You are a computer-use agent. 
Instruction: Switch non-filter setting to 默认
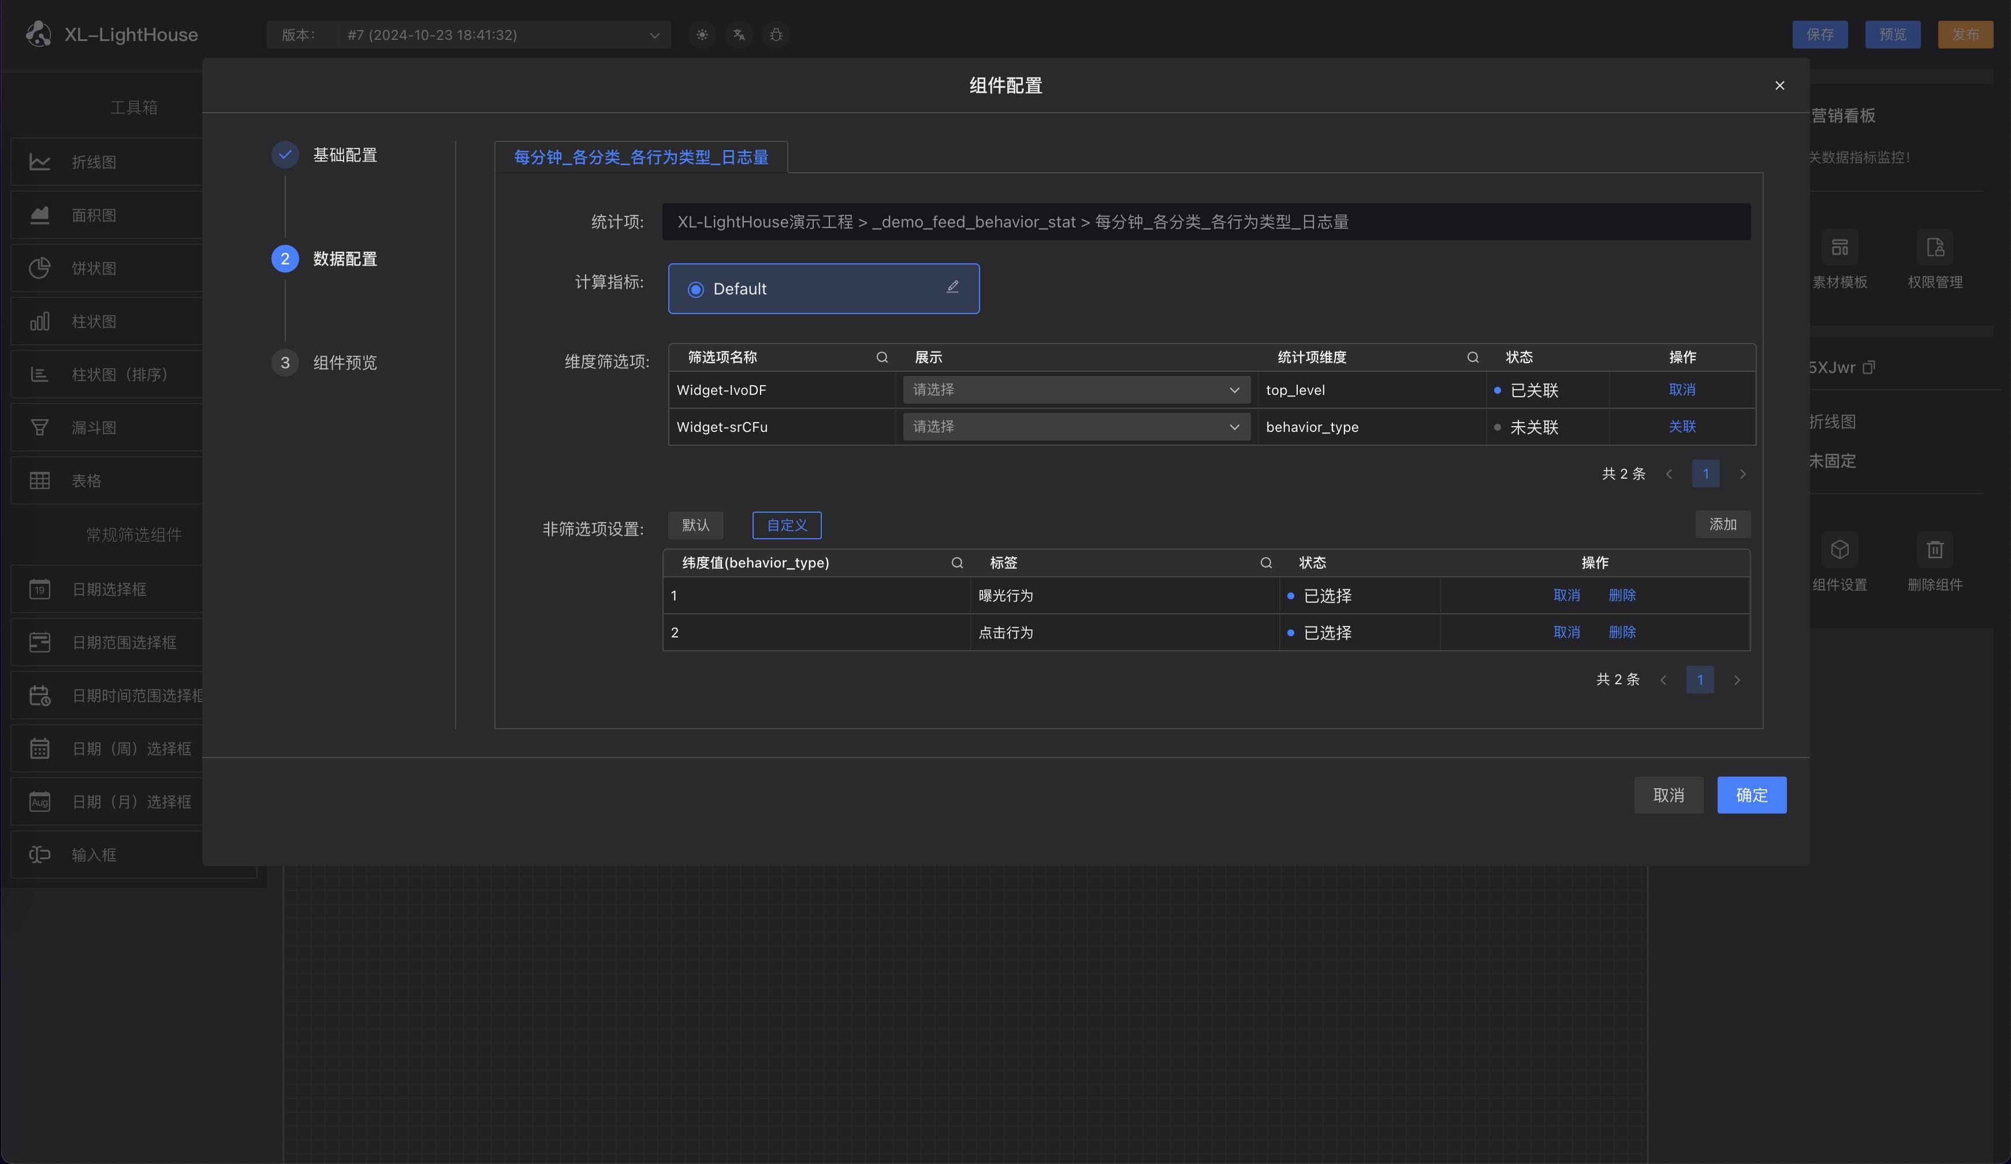pos(696,525)
